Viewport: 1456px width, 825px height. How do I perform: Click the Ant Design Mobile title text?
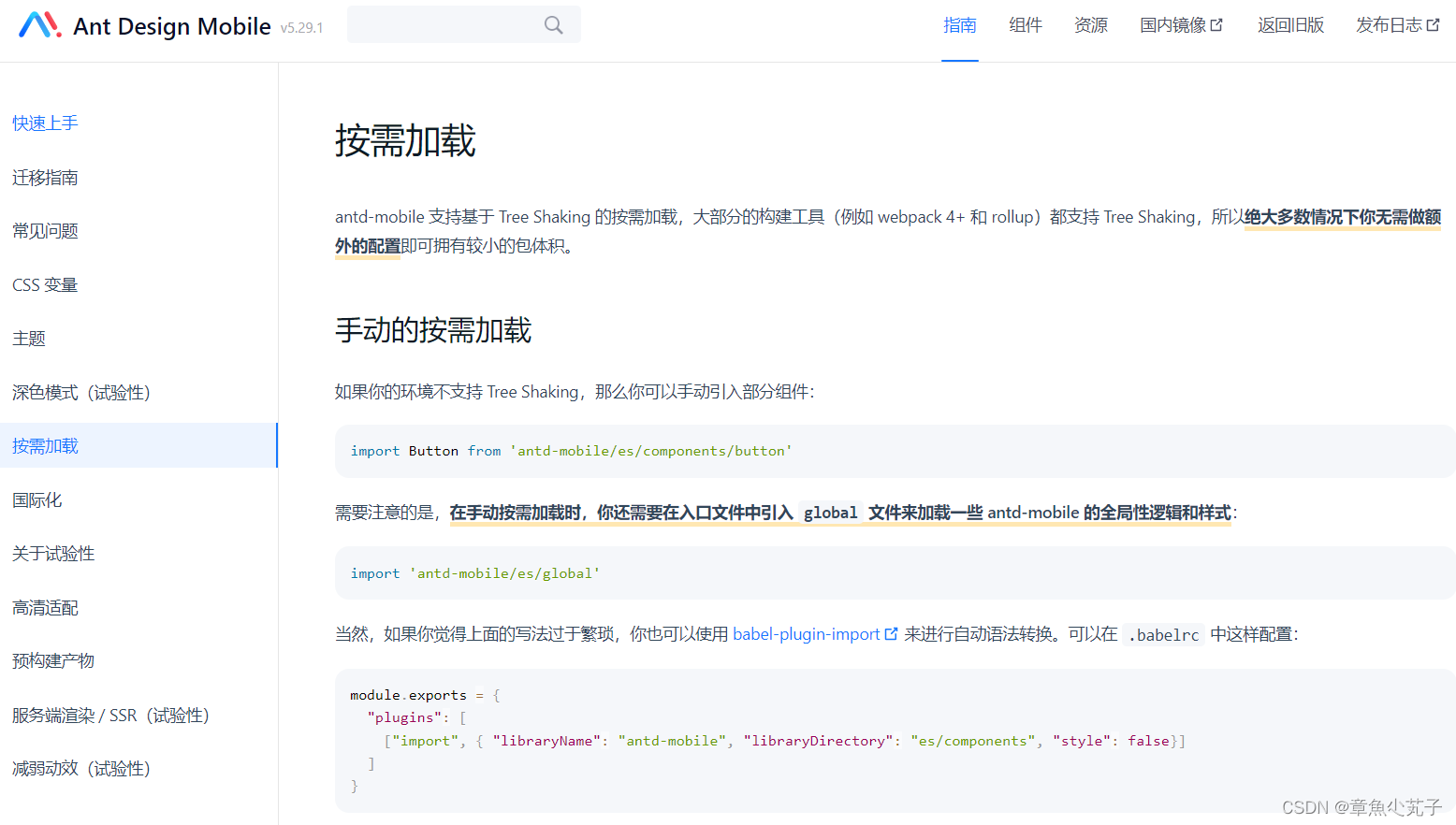tap(172, 26)
